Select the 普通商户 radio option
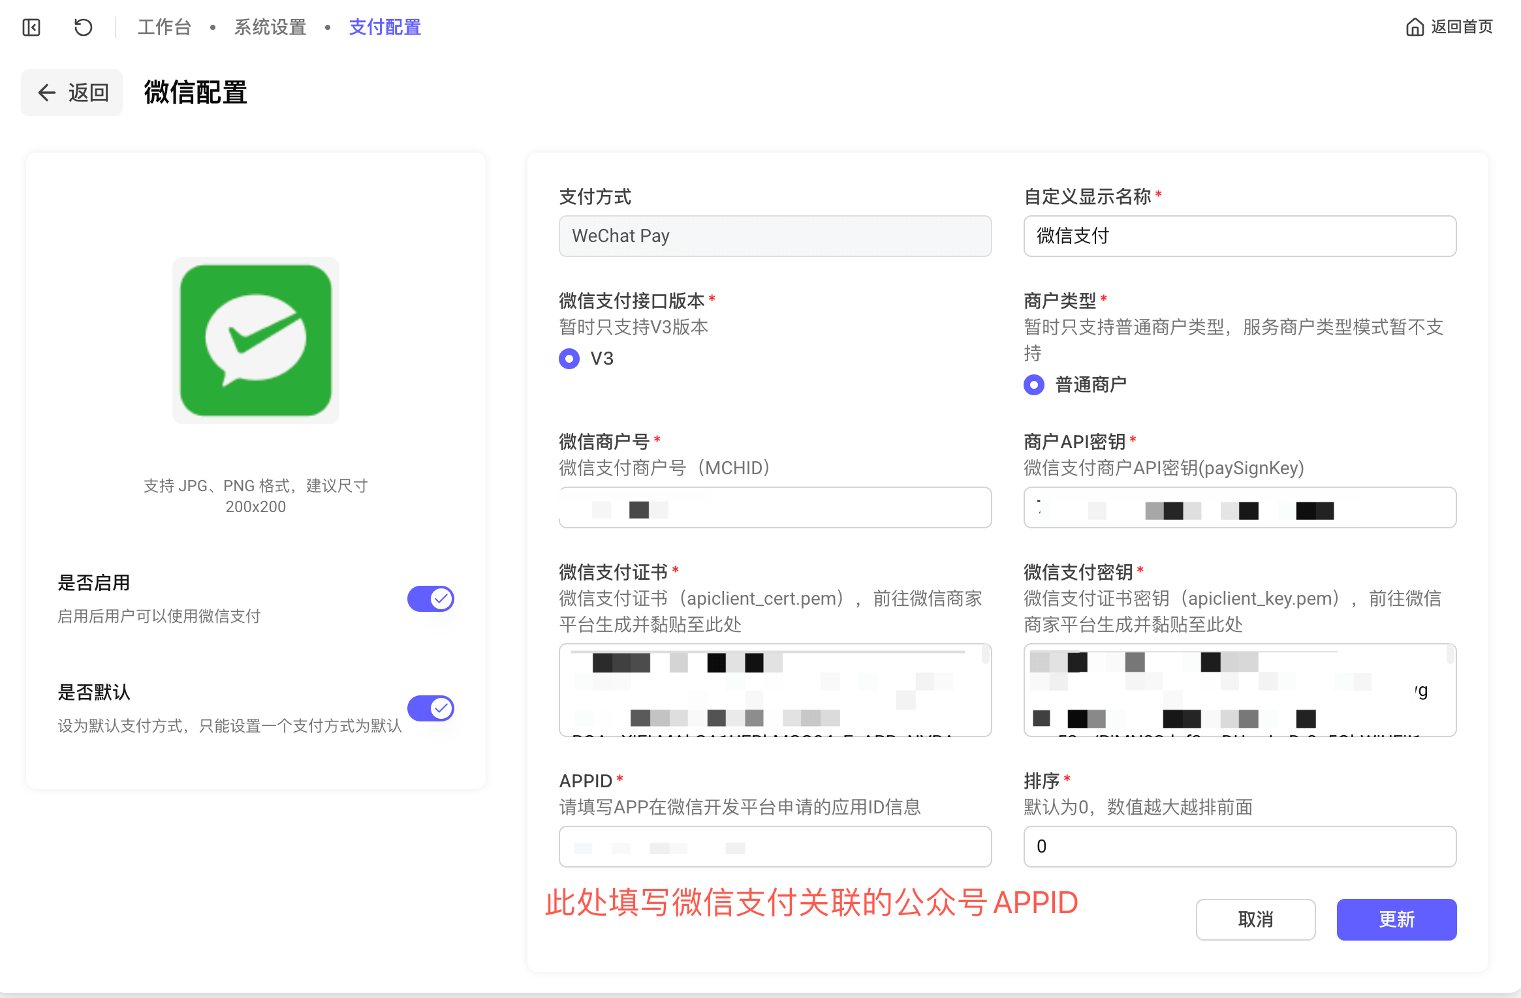This screenshot has height=998, width=1521. coord(1034,385)
